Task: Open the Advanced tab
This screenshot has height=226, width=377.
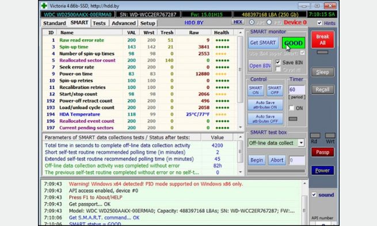Action: click(x=124, y=23)
